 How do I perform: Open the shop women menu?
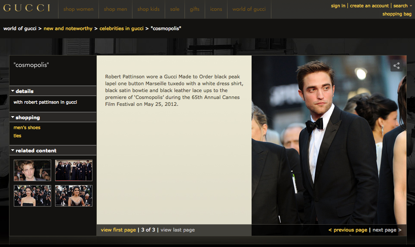pos(78,9)
